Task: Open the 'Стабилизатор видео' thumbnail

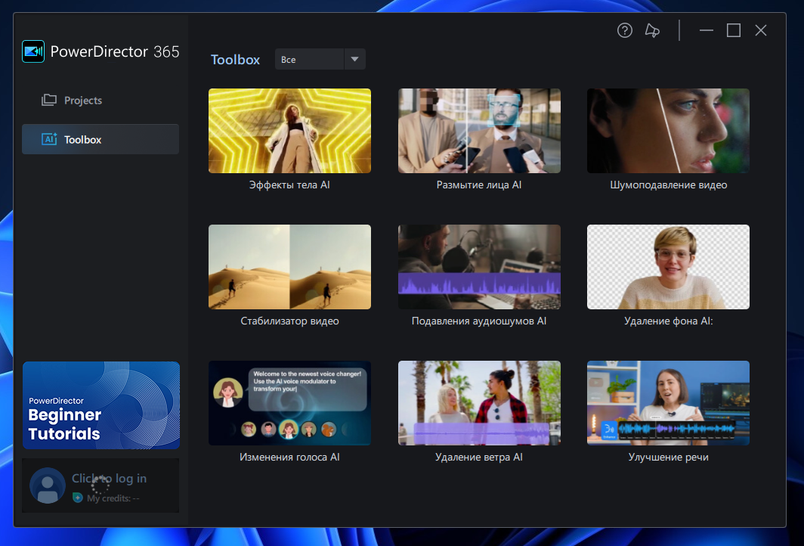Action: [x=289, y=267]
